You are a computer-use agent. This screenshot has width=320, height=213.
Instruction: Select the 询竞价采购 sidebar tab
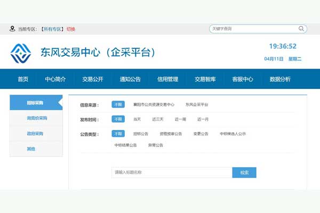point(36,118)
